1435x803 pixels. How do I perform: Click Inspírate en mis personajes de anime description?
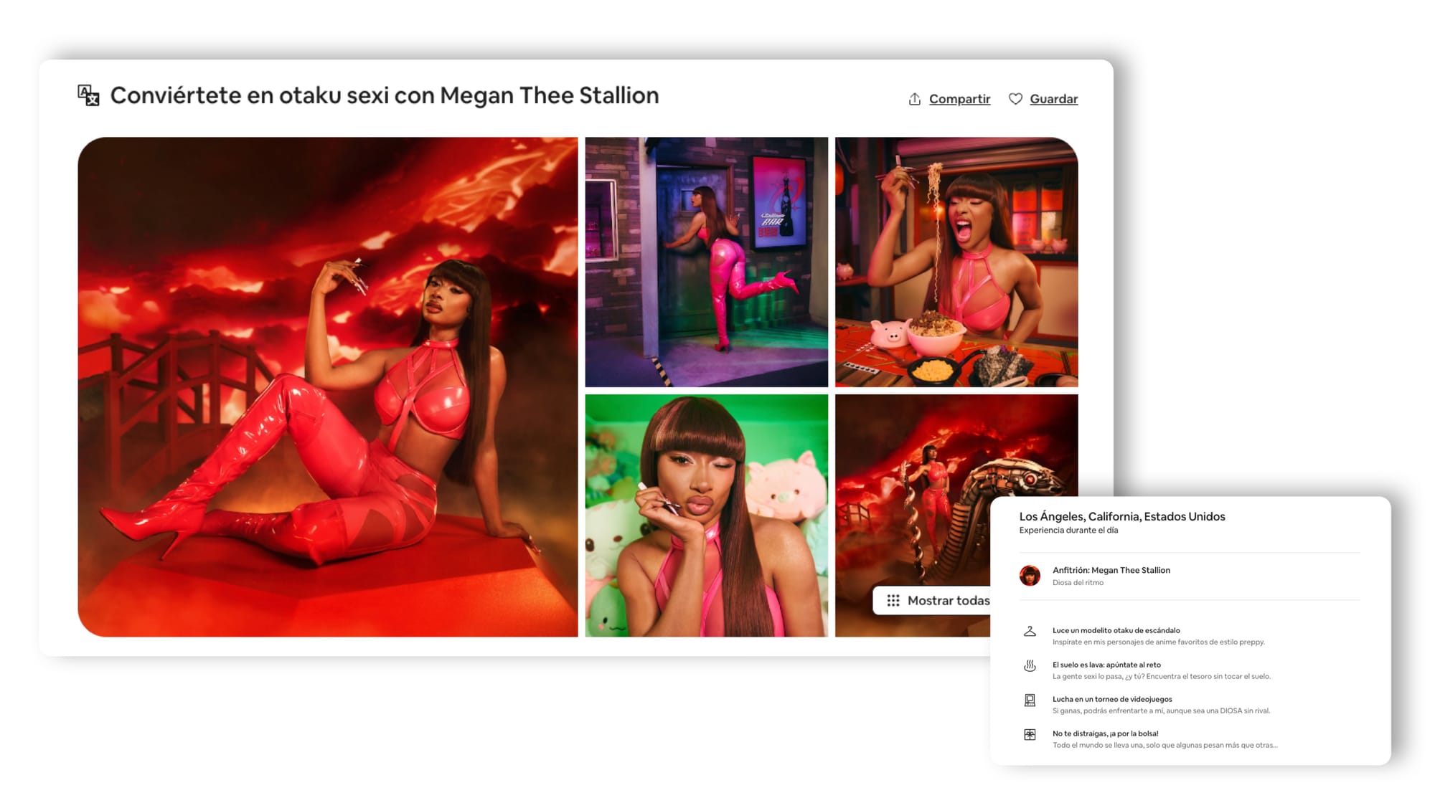1158,642
